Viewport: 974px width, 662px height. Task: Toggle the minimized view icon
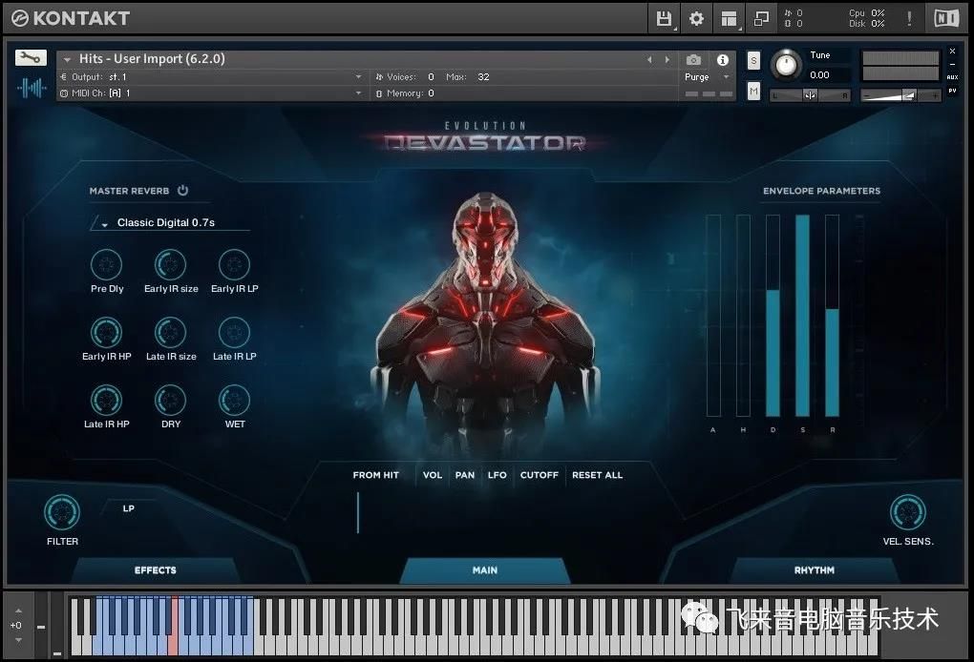point(761,19)
